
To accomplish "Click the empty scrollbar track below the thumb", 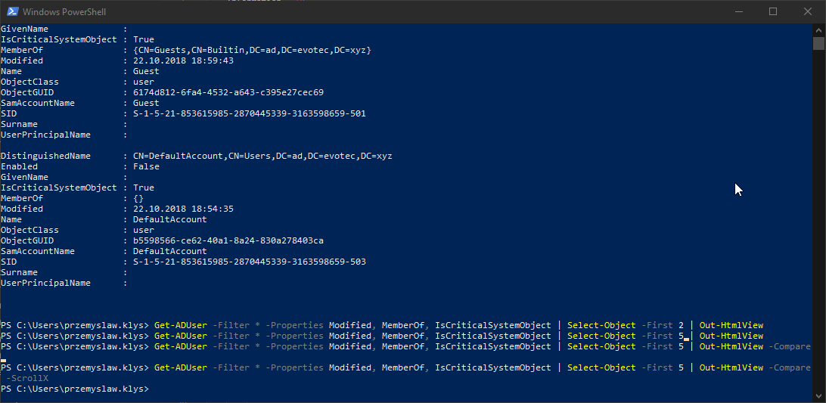I will tap(818, 227).
